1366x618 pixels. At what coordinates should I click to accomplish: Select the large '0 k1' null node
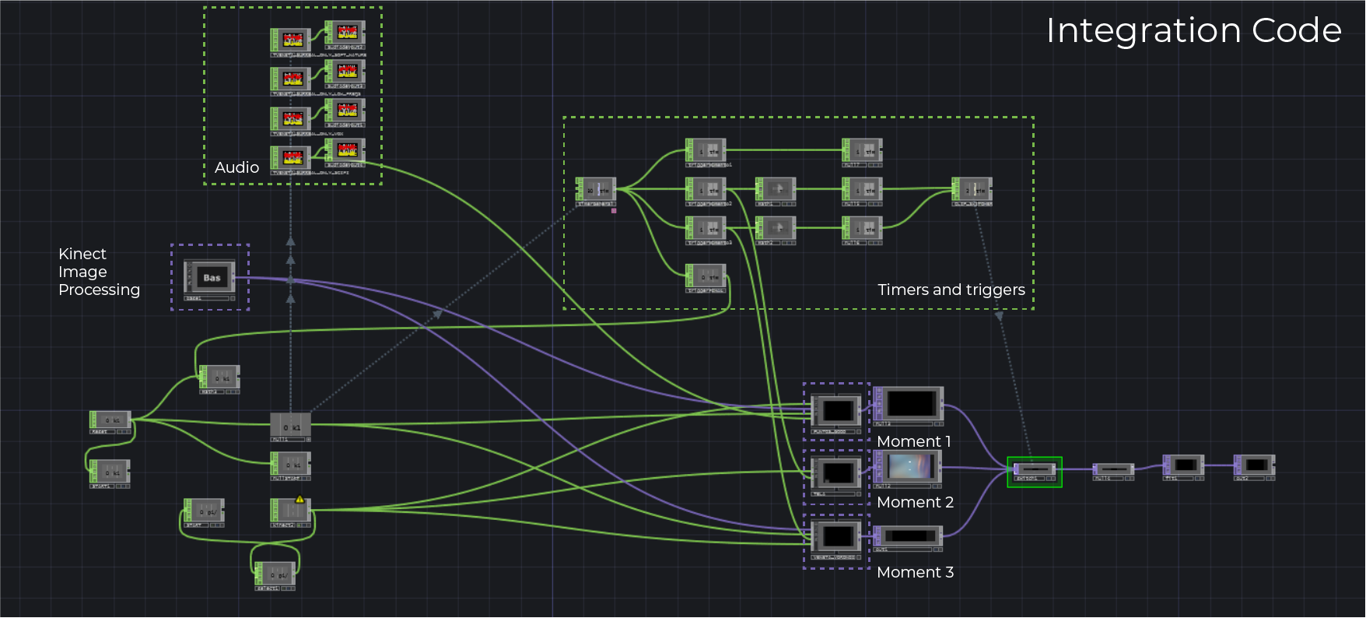[290, 426]
